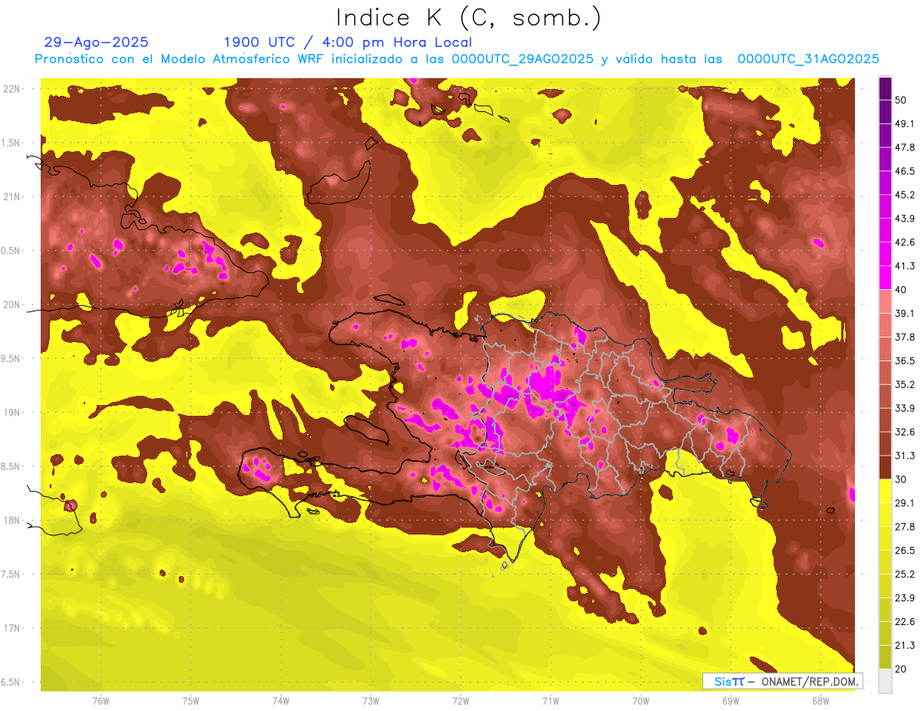Click the '71W' longitude label
921x711 pixels.
click(550, 701)
